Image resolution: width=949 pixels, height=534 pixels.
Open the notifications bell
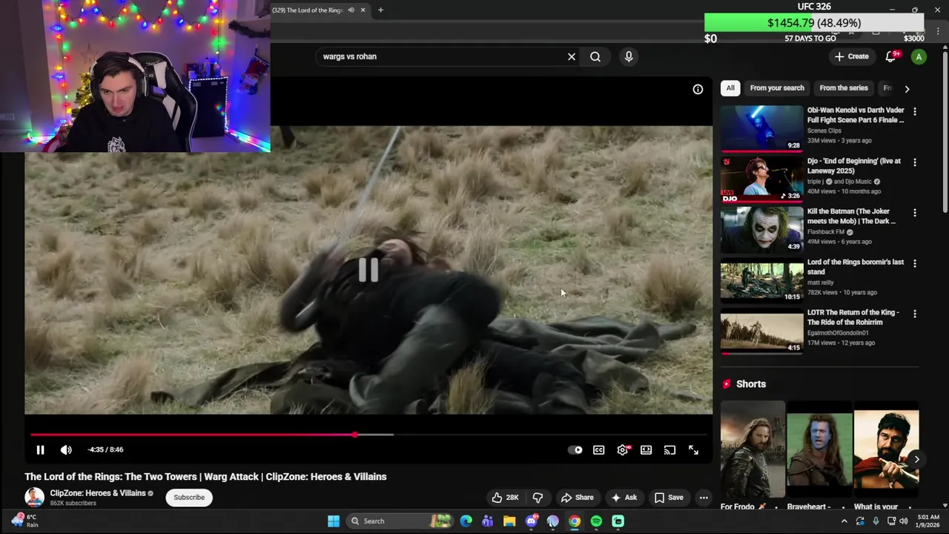click(891, 56)
